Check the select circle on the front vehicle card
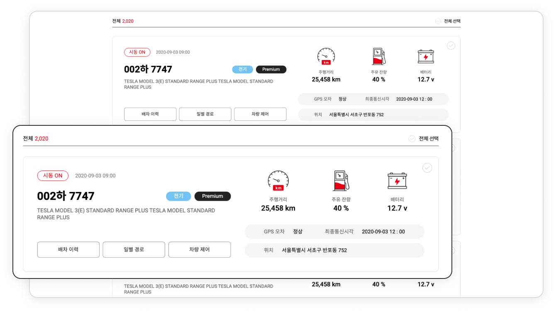The height and width of the screenshot is (312, 556). click(427, 168)
